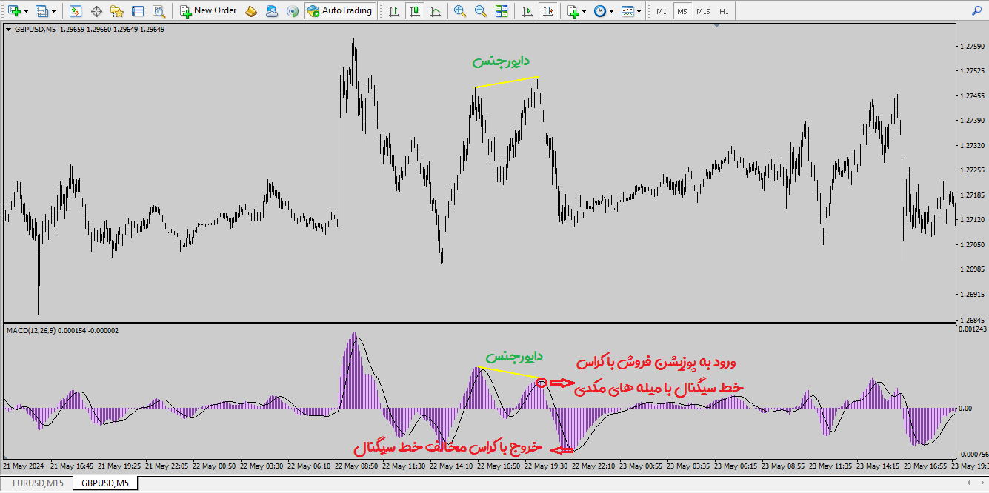Switch to the EURUSD,M15 chart tab
The width and height of the screenshot is (989, 493).
pos(38,483)
